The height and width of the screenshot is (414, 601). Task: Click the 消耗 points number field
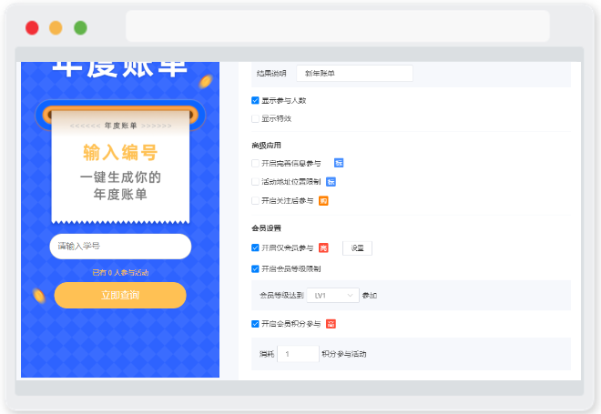[x=298, y=354]
